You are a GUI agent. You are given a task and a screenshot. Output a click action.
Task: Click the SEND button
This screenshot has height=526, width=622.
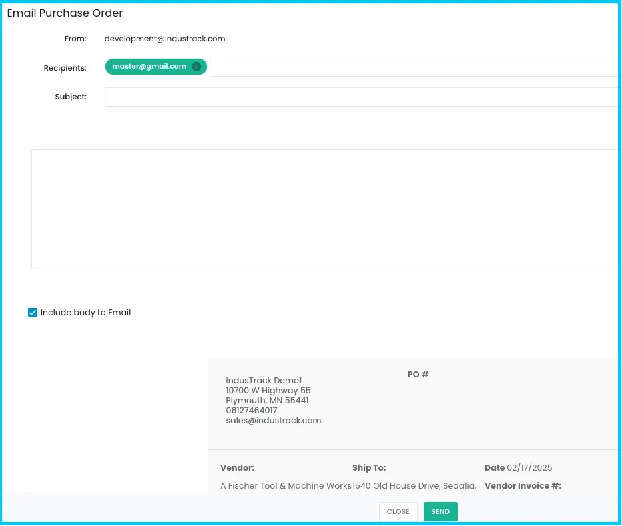coord(440,511)
